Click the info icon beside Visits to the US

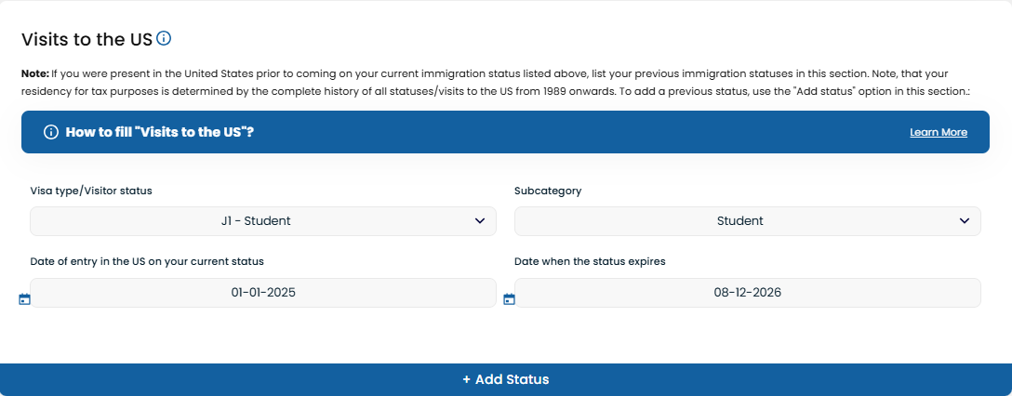coord(164,39)
